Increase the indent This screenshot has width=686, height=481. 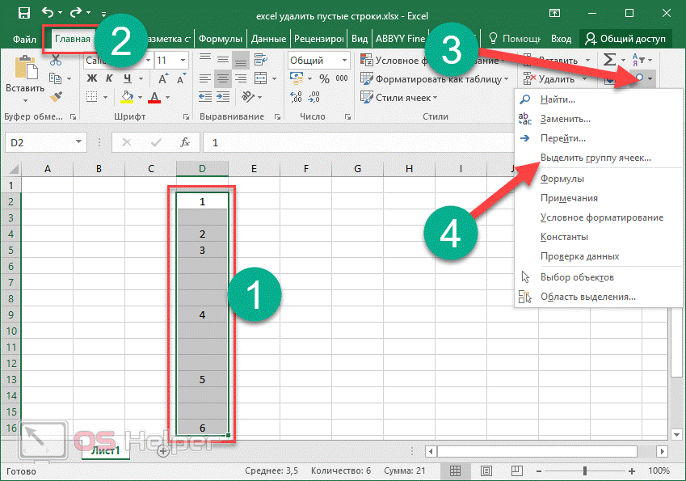223,97
